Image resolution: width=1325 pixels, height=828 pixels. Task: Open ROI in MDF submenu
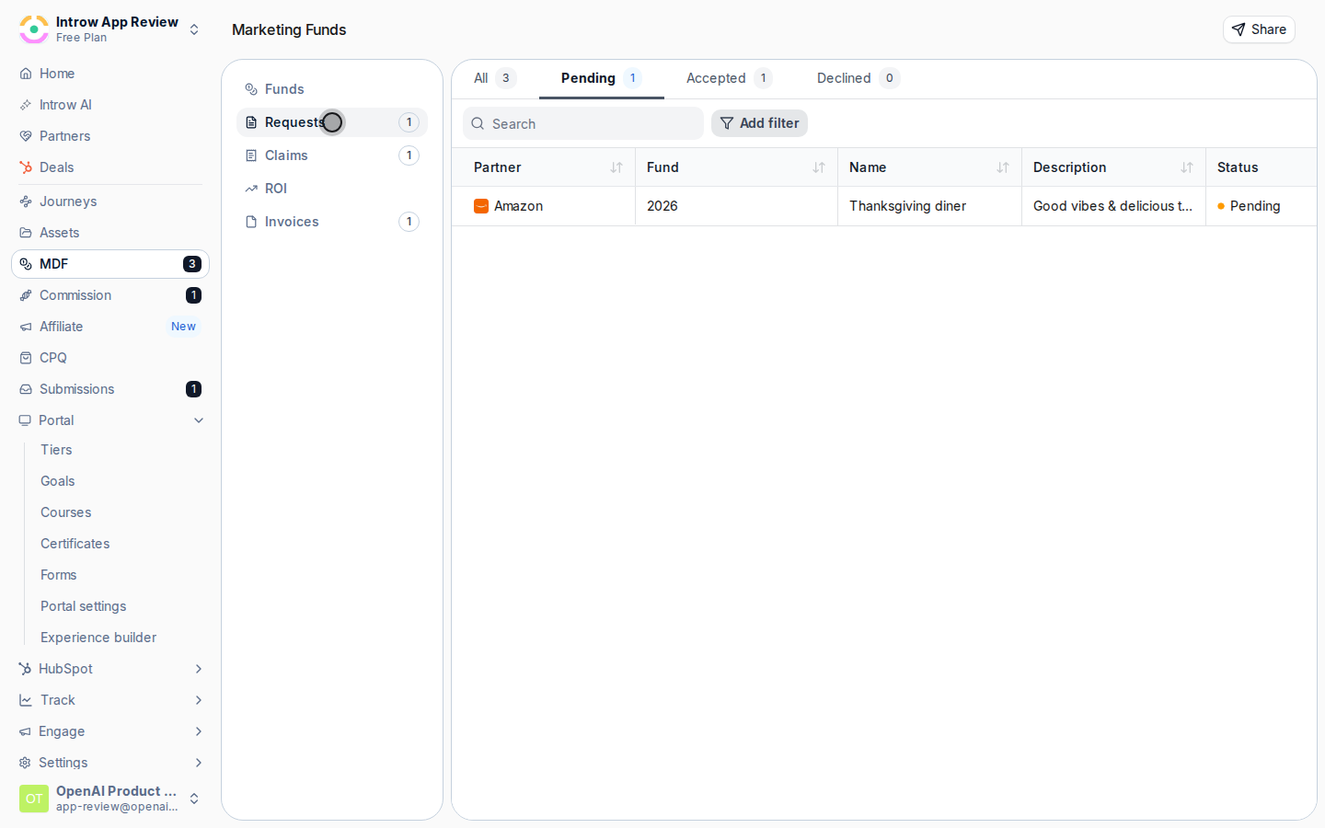(x=332, y=189)
